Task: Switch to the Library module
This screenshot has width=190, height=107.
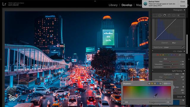Action: [x=113, y=5]
